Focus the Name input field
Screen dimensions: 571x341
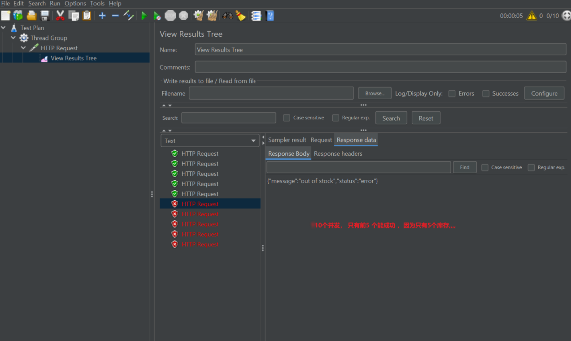(381, 49)
